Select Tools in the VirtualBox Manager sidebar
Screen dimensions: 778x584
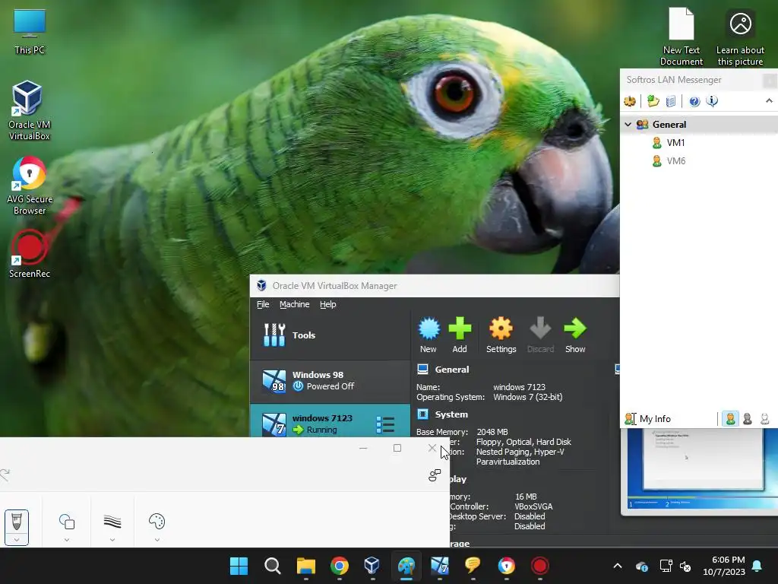tap(330, 335)
